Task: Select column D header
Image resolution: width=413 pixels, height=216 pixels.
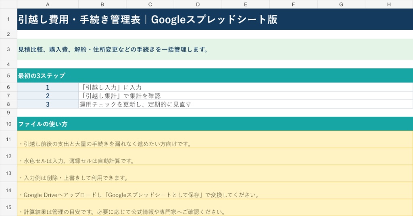Action: click(198, 4)
